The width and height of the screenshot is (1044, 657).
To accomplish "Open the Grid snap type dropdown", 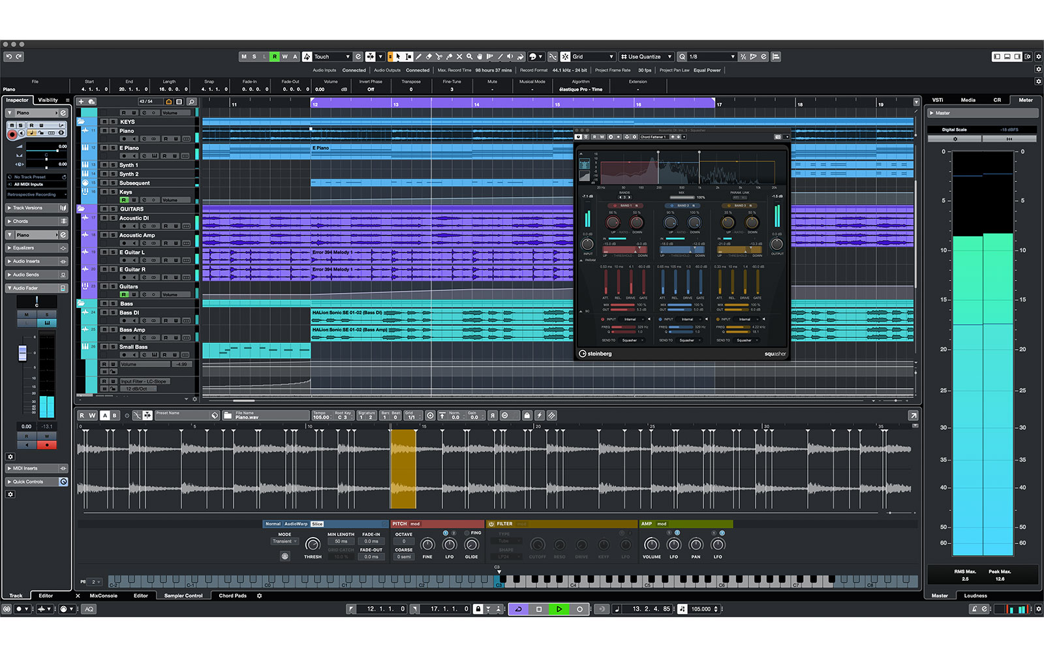I will [x=593, y=57].
